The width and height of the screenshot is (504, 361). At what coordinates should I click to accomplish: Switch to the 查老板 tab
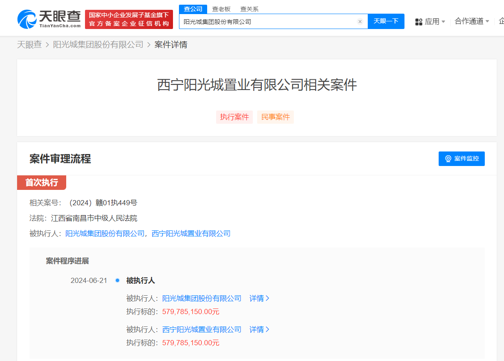[x=222, y=9]
